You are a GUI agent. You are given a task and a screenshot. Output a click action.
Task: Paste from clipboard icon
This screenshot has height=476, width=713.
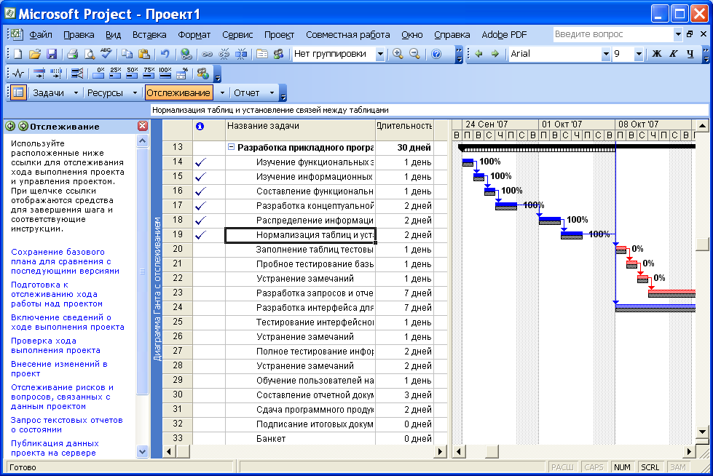143,54
